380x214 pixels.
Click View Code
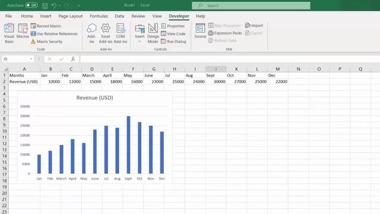[173, 34]
